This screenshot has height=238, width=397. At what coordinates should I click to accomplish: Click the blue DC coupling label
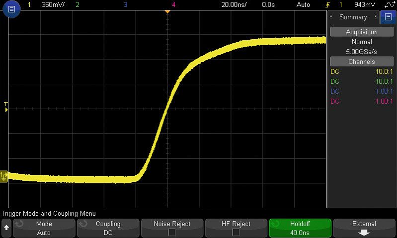pos(335,91)
